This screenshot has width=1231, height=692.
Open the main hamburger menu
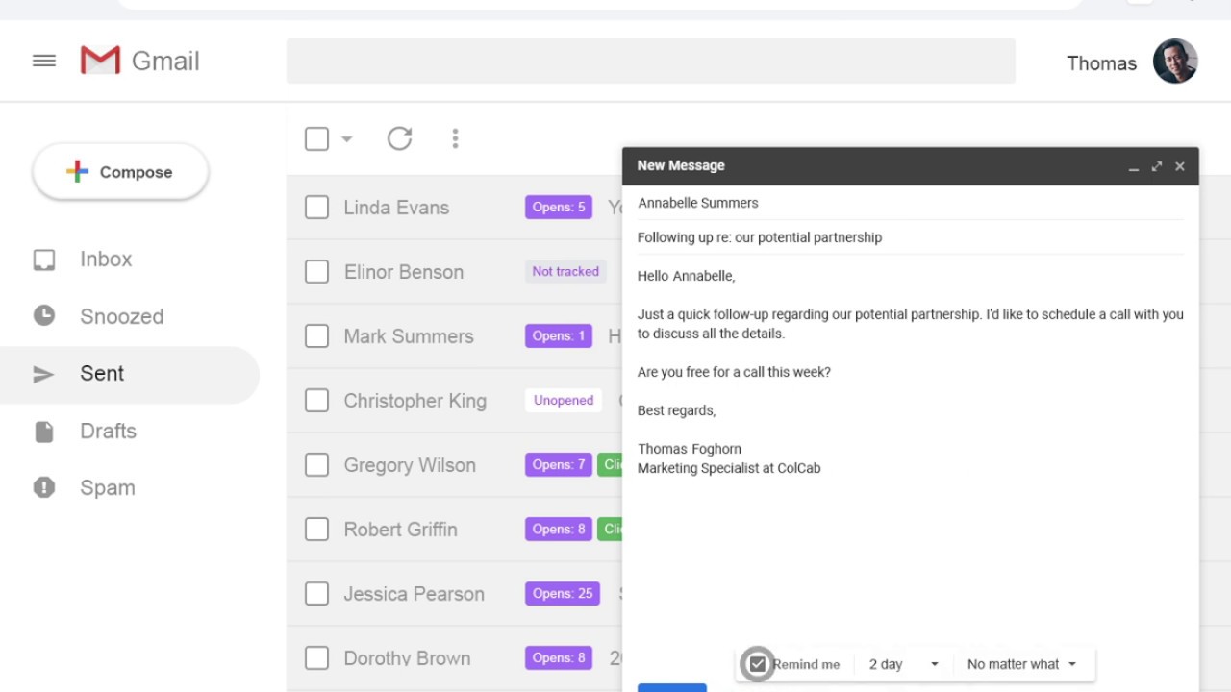pos(44,62)
